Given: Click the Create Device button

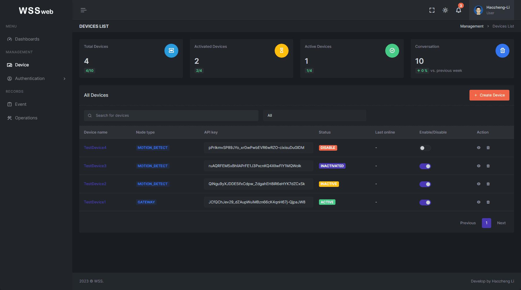Looking at the screenshot, I should point(489,95).
